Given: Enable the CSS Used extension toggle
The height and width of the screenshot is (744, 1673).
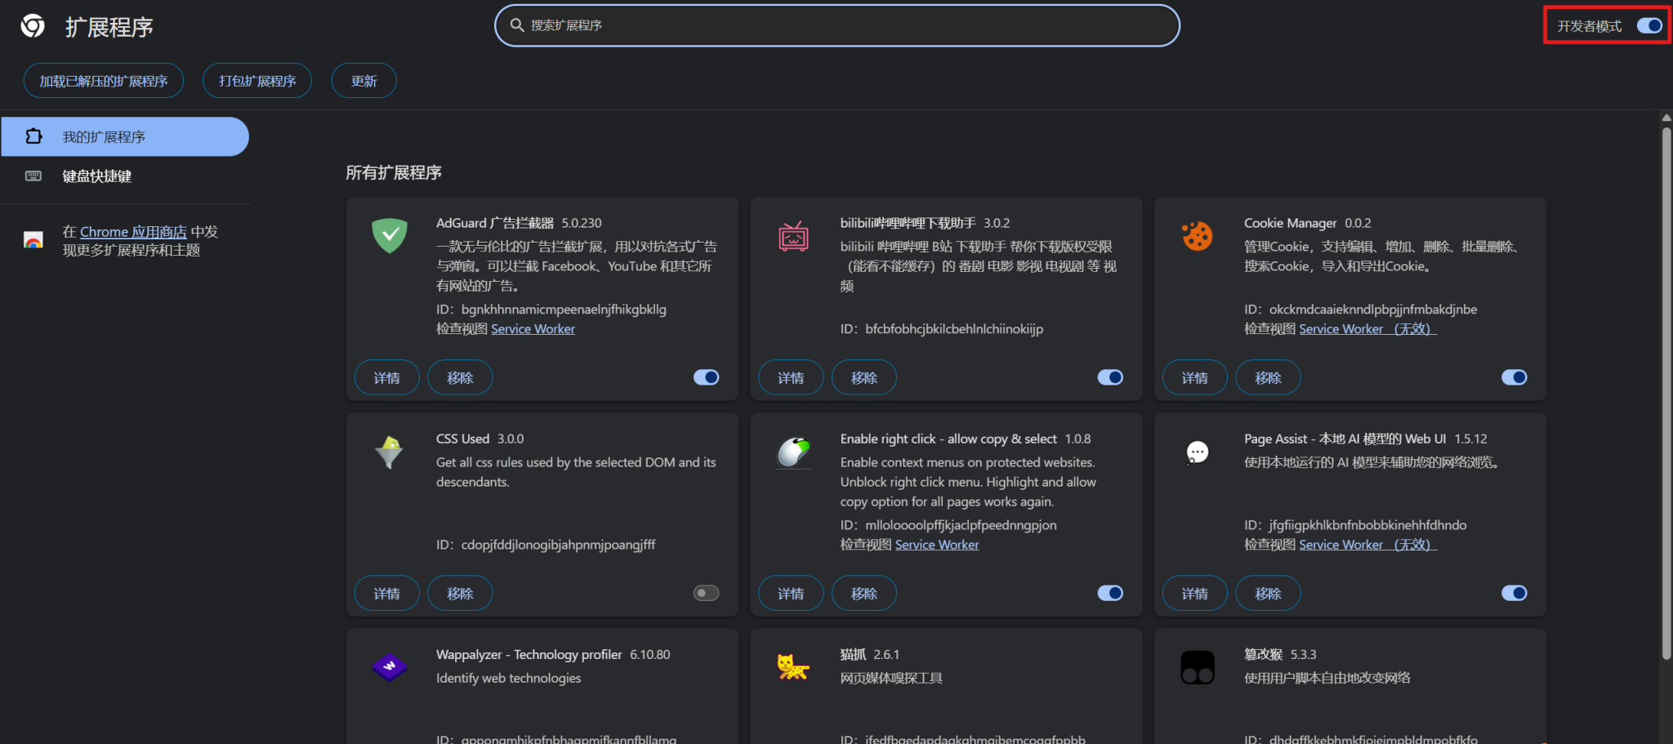Looking at the screenshot, I should tap(706, 593).
